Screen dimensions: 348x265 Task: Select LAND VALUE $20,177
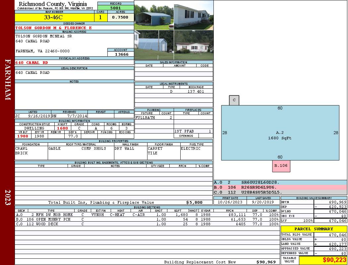(x=338, y=244)
